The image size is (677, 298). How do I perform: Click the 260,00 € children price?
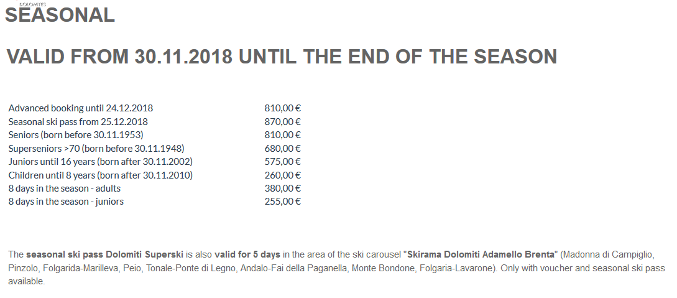click(283, 175)
